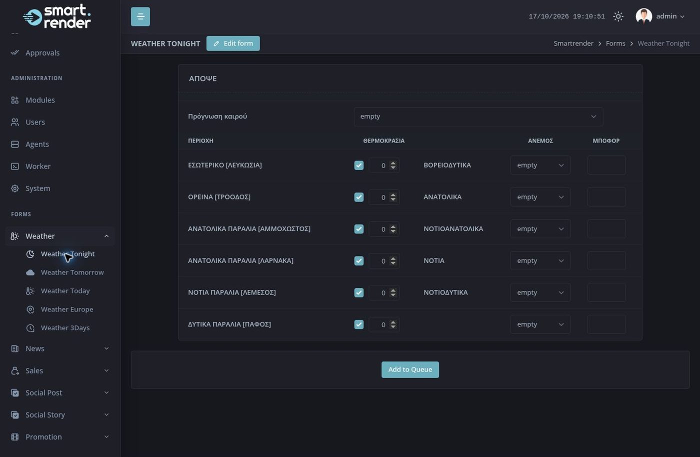The image size is (700, 457).
Task: Switch theme with the sun icon
Action: tap(618, 16)
